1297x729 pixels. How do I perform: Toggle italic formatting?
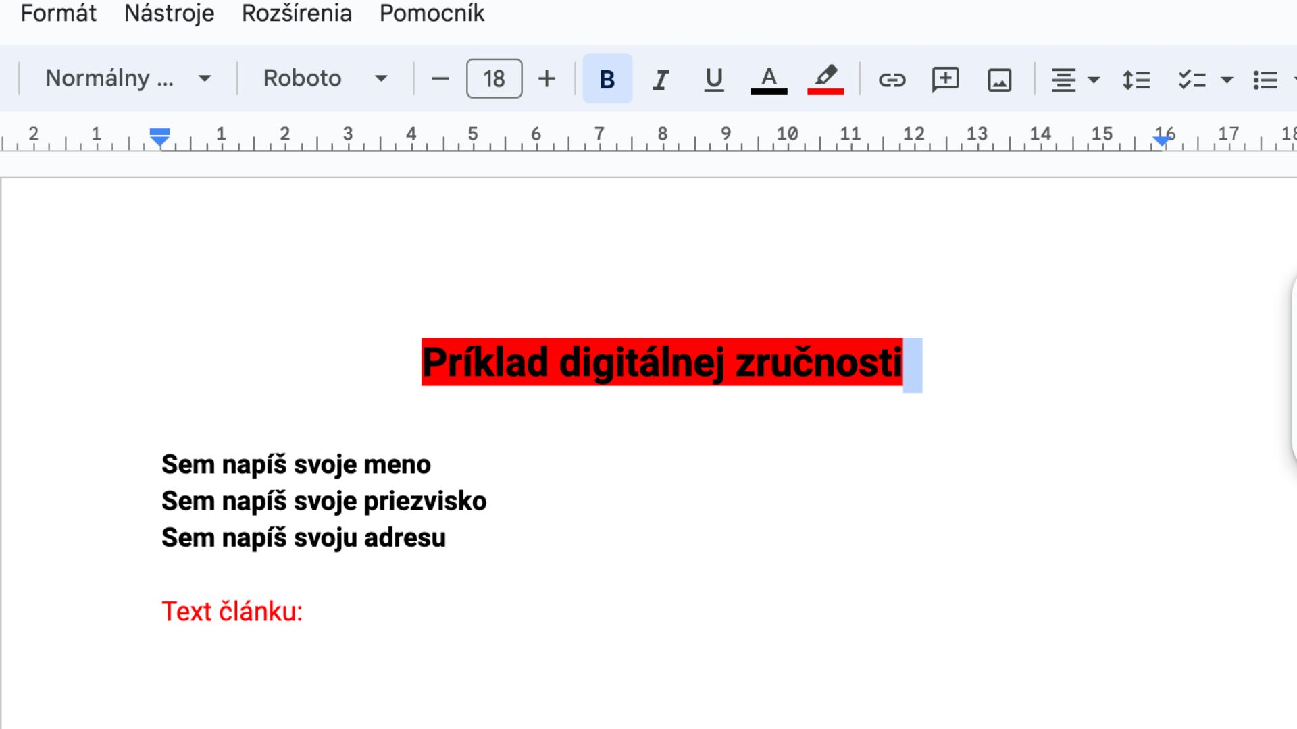(x=661, y=79)
